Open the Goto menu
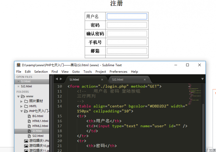This screenshot has height=152, width=216. [76, 72]
